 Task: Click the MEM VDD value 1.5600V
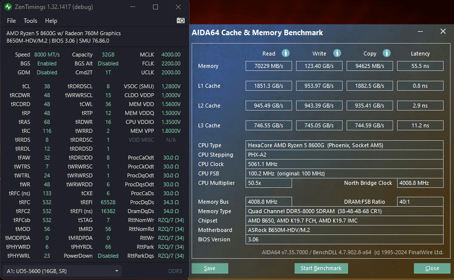pos(171,104)
